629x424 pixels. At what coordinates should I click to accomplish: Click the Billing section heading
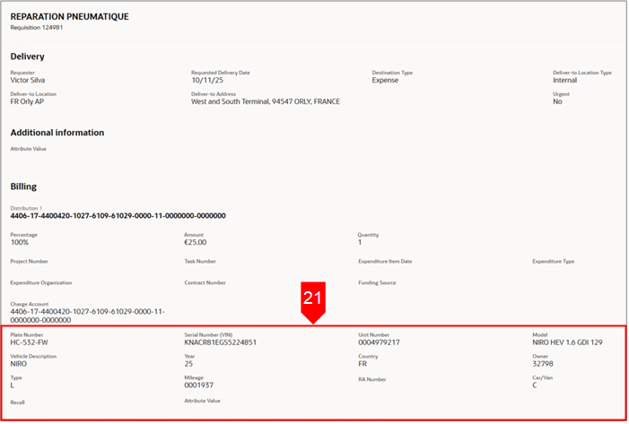(x=23, y=186)
